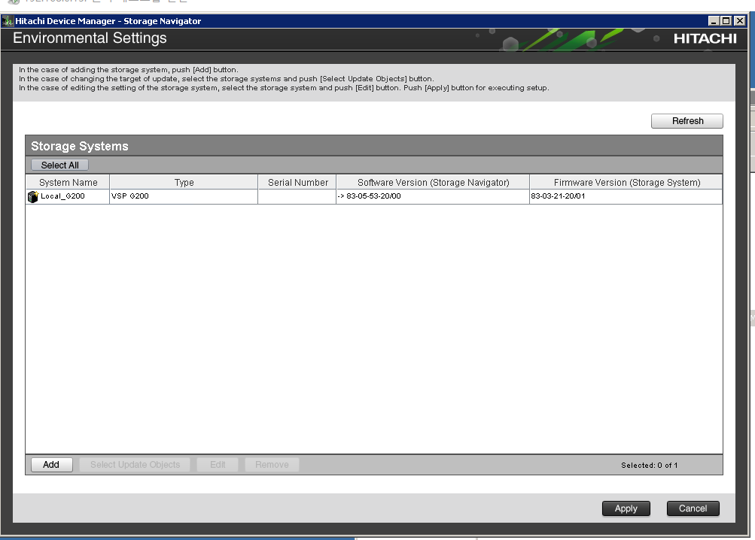The width and height of the screenshot is (755, 540).
Task: Apply the environmental settings
Action: (626, 508)
